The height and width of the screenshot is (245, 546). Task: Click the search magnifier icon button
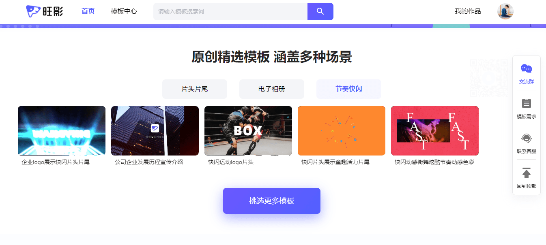pos(320,11)
